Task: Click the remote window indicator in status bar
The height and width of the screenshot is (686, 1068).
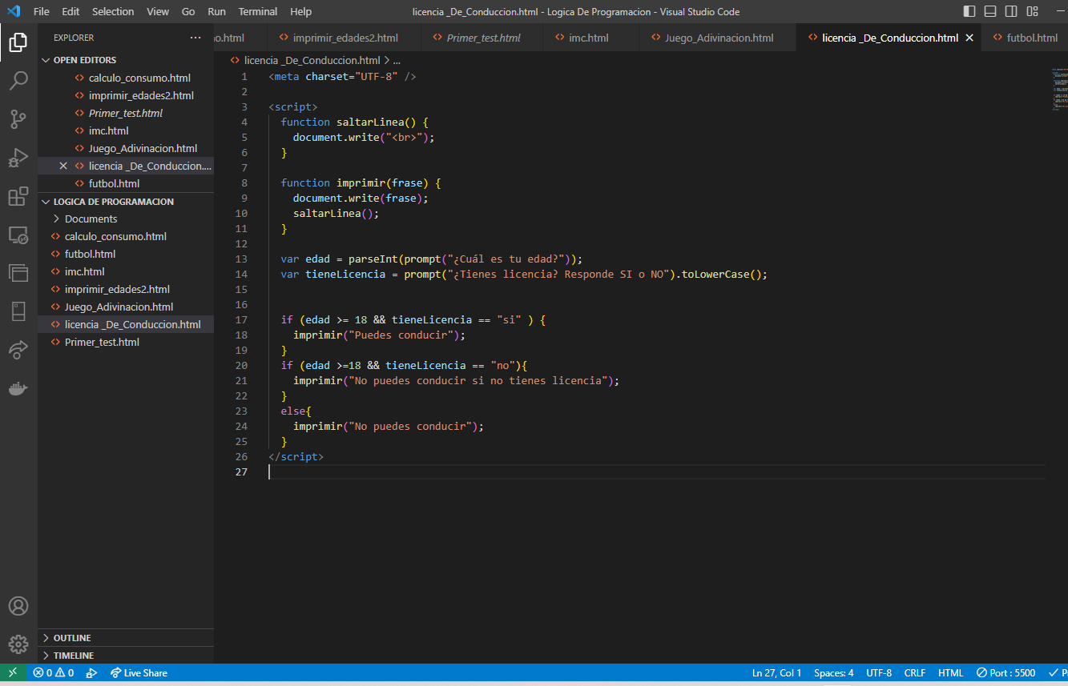Action: click(13, 673)
